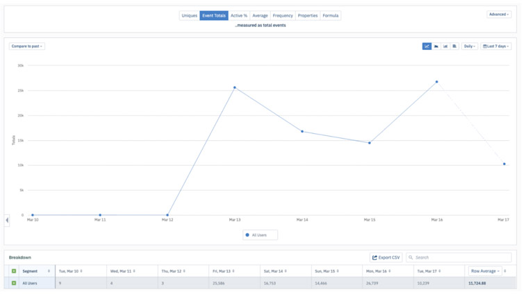Switch to the Active % tab

coord(239,15)
